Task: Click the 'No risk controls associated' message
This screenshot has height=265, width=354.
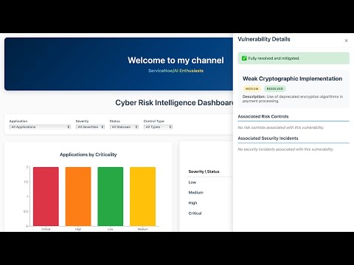Action: [x=281, y=127]
